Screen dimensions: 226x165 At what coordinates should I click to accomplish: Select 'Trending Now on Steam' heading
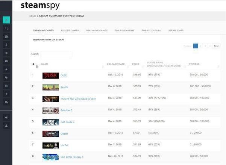pyautogui.click(x=48, y=39)
